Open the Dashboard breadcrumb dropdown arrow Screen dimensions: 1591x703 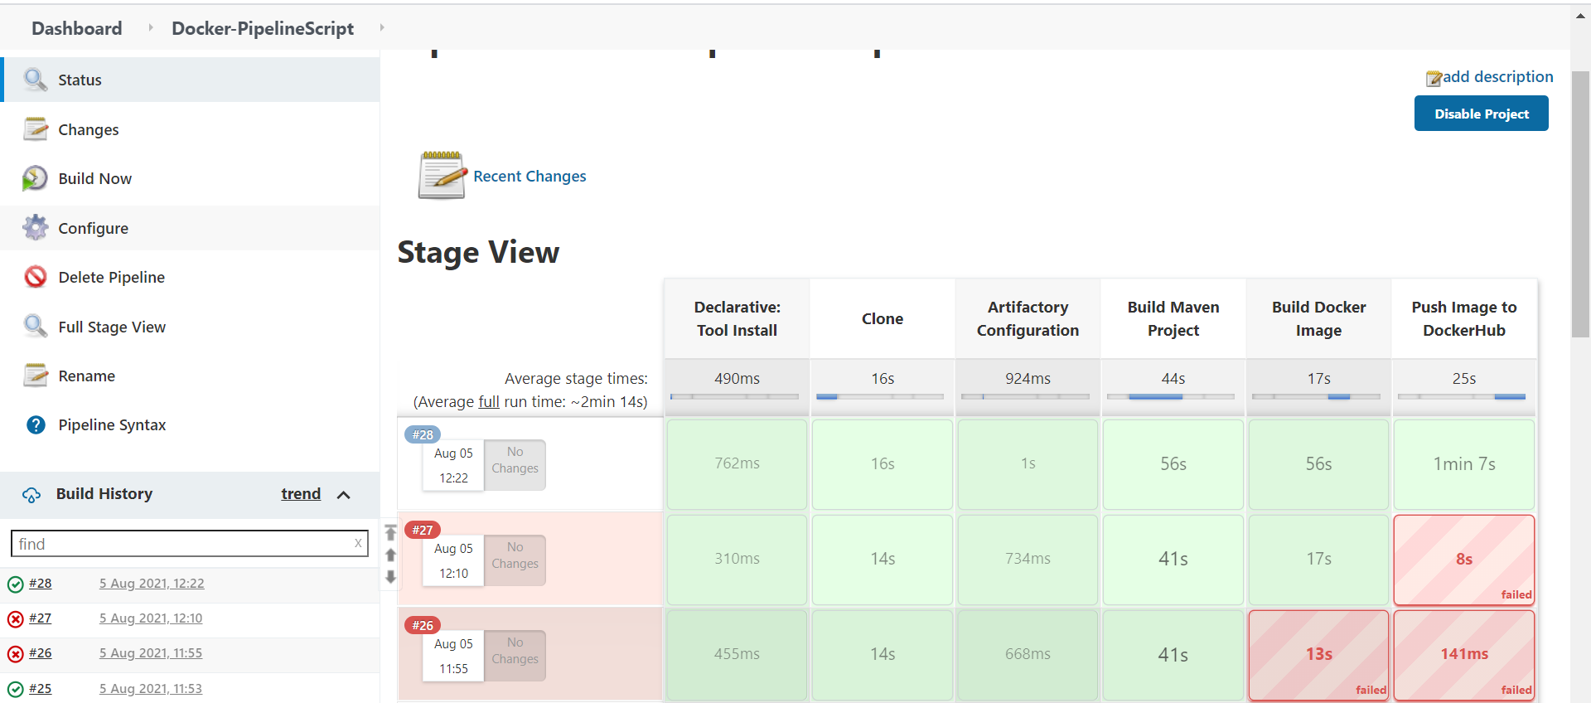click(150, 28)
